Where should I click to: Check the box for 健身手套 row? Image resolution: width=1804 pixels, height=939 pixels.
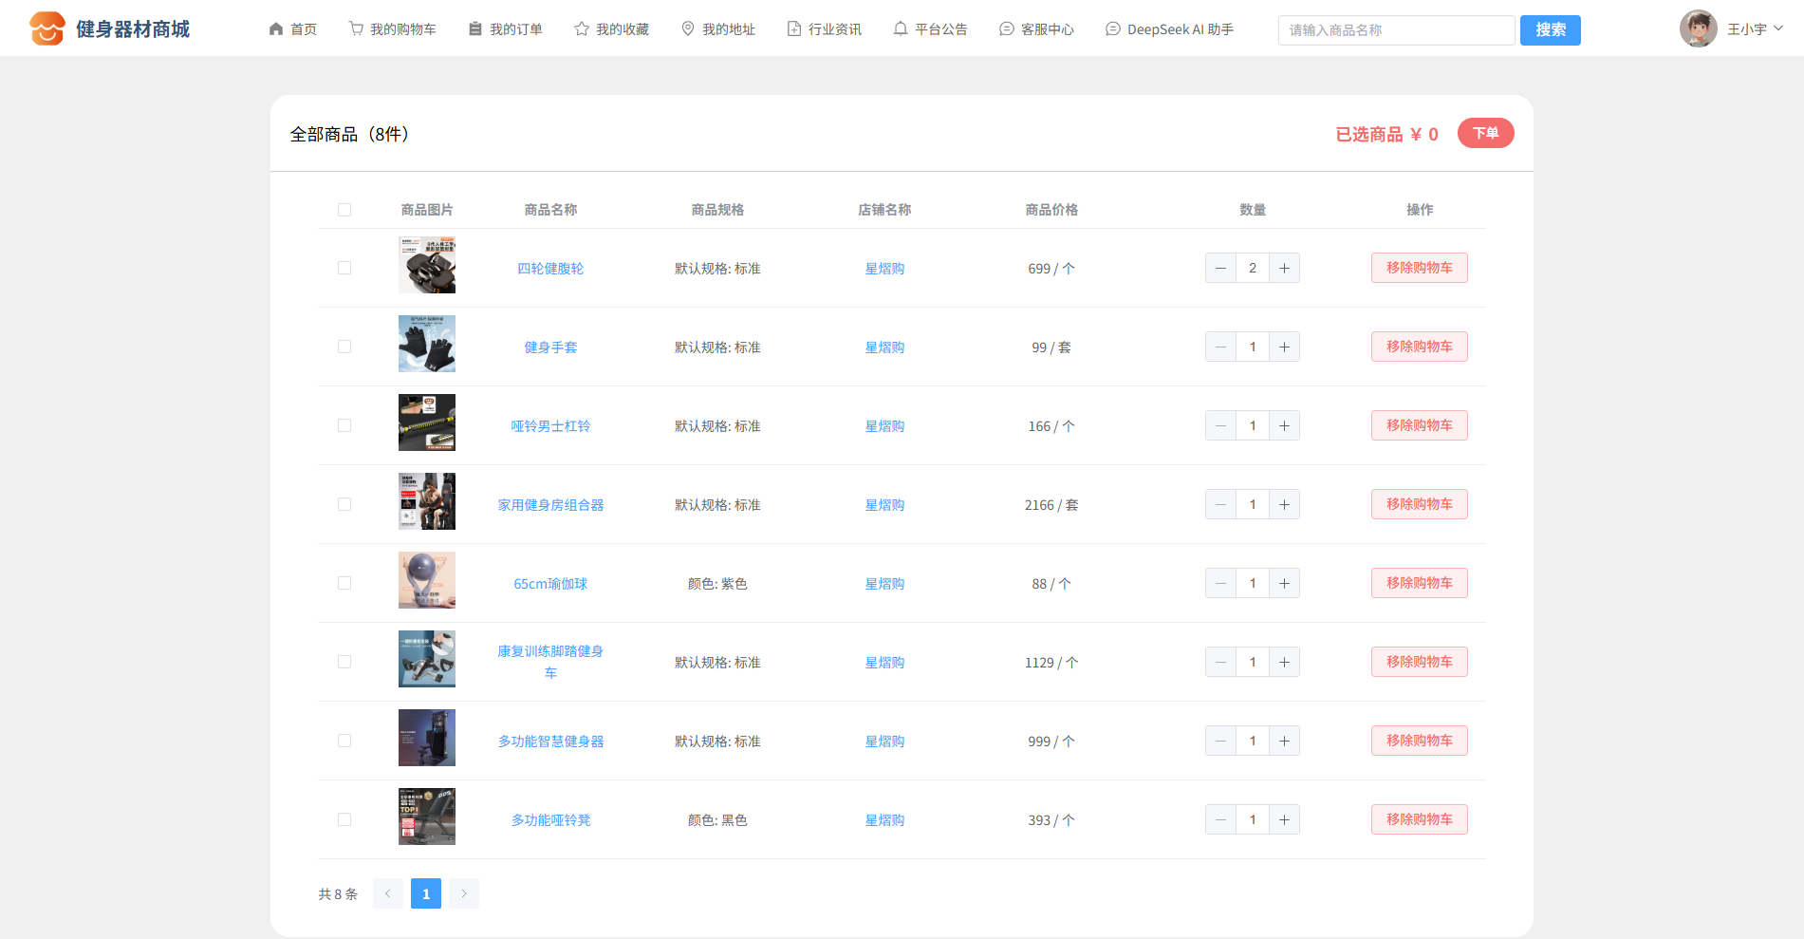tap(344, 347)
